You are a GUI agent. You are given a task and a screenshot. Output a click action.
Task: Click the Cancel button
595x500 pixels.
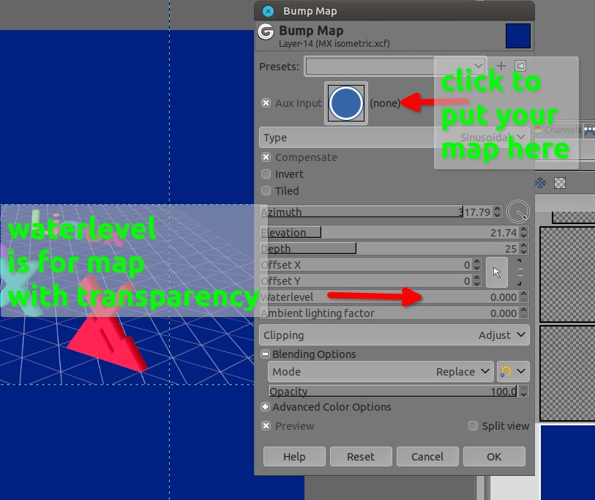coord(427,456)
